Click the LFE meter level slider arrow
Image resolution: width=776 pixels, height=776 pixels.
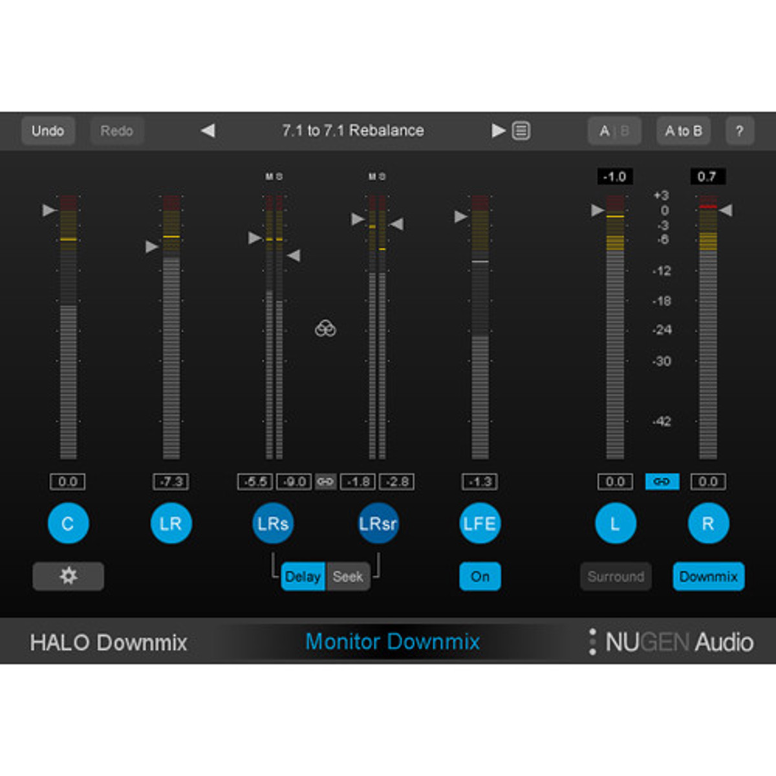(460, 216)
